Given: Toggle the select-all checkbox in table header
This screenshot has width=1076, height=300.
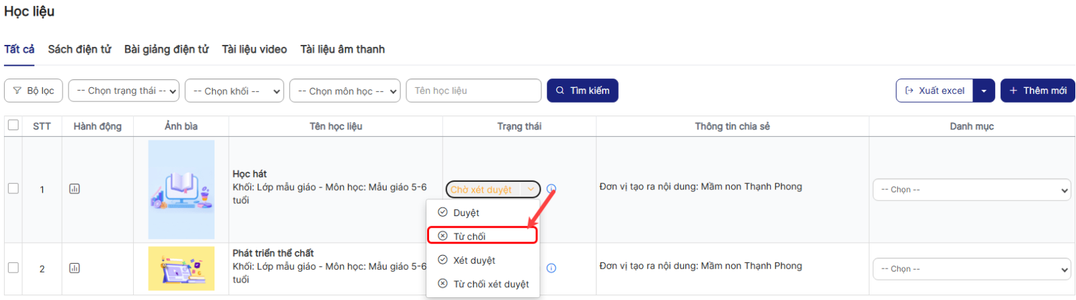Looking at the screenshot, I should click(13, 126).
